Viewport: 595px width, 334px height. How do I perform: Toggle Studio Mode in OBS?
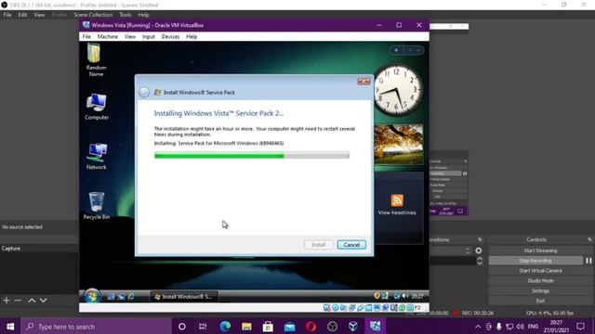pyautogui.click(x=540, y=280)
